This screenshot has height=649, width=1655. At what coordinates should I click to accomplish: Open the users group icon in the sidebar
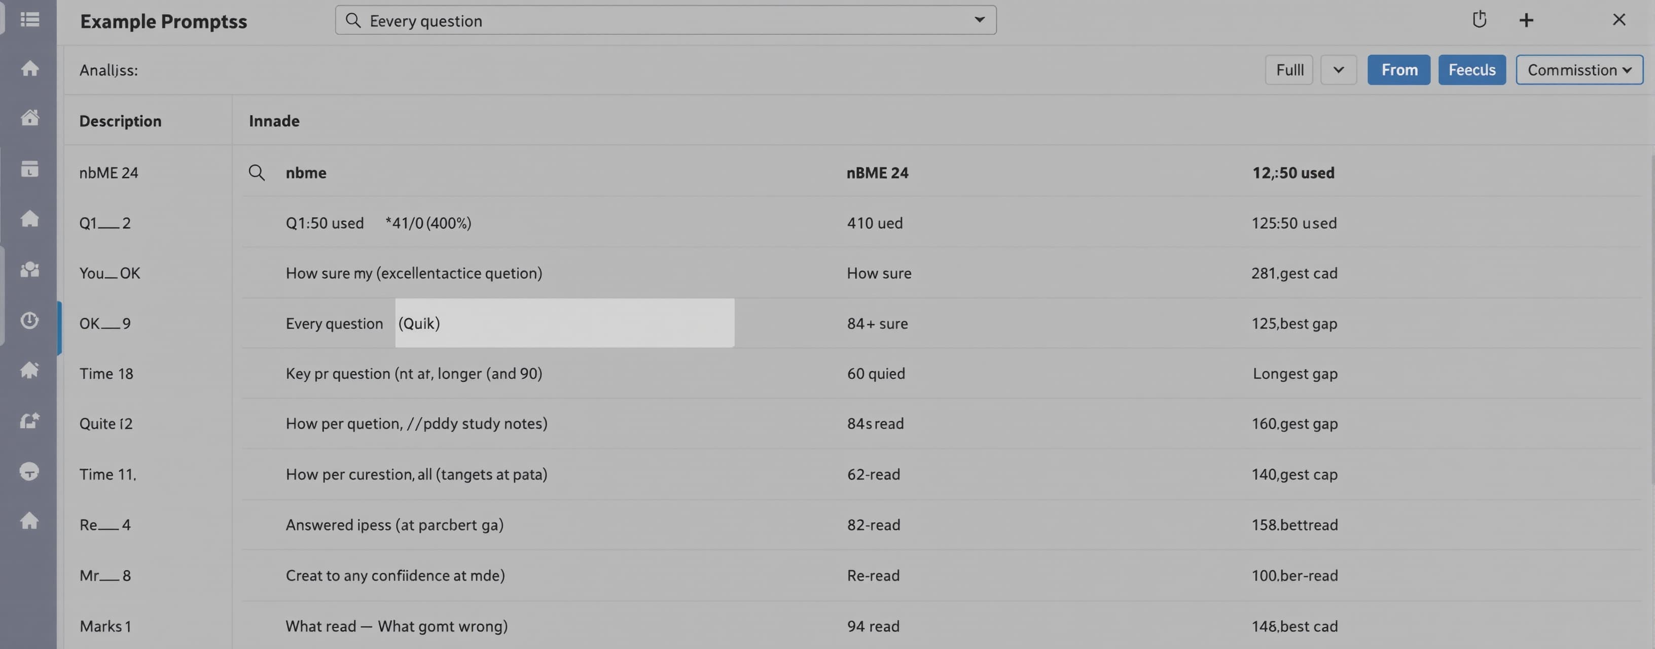point(29,269)
